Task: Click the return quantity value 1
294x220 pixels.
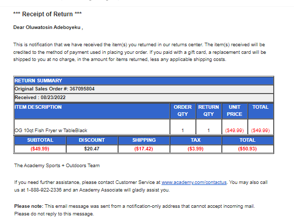Action: (x=209, y=131)
